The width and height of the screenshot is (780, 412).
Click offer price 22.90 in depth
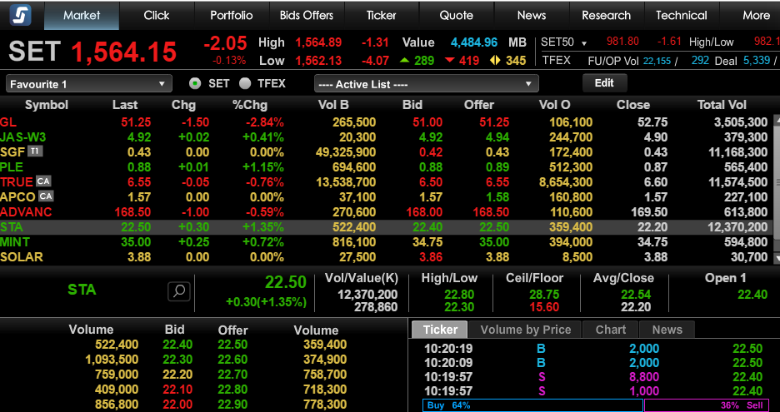click(x=232, y=405)
